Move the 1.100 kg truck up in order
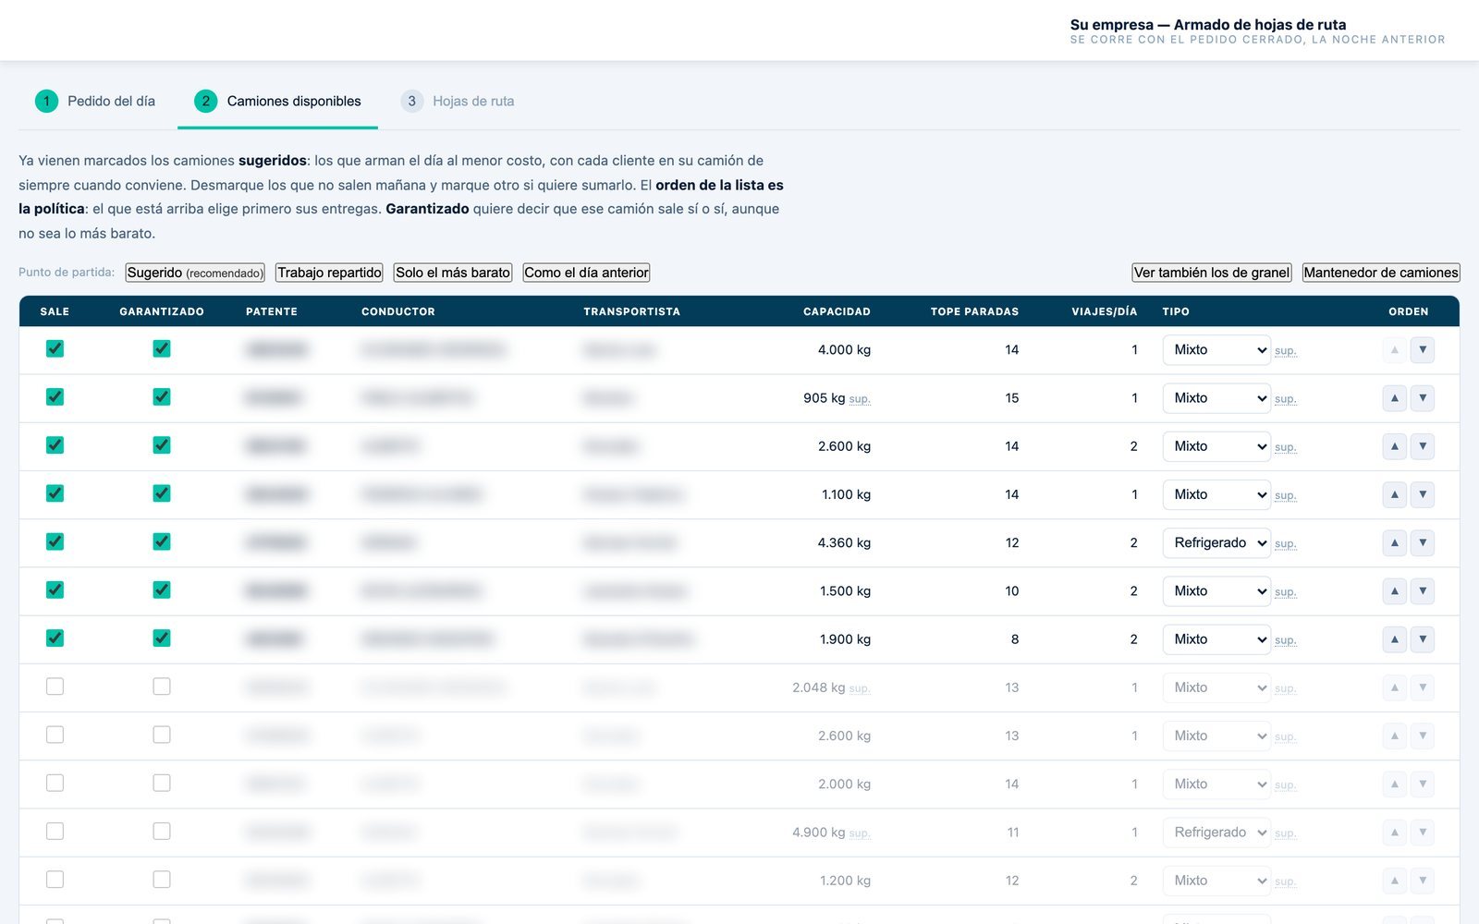 (1395, 494)
